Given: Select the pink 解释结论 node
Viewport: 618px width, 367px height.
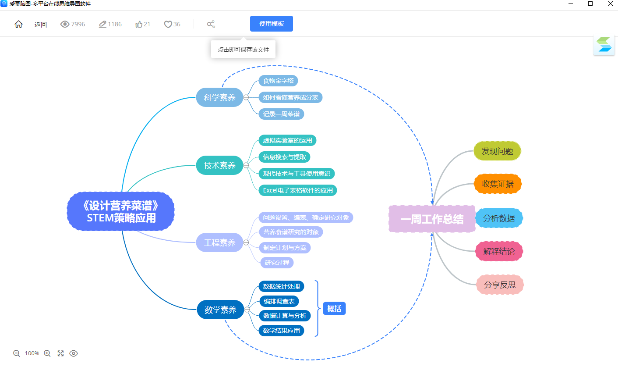Looking at the screenshot, I should (x=499, y=252).
